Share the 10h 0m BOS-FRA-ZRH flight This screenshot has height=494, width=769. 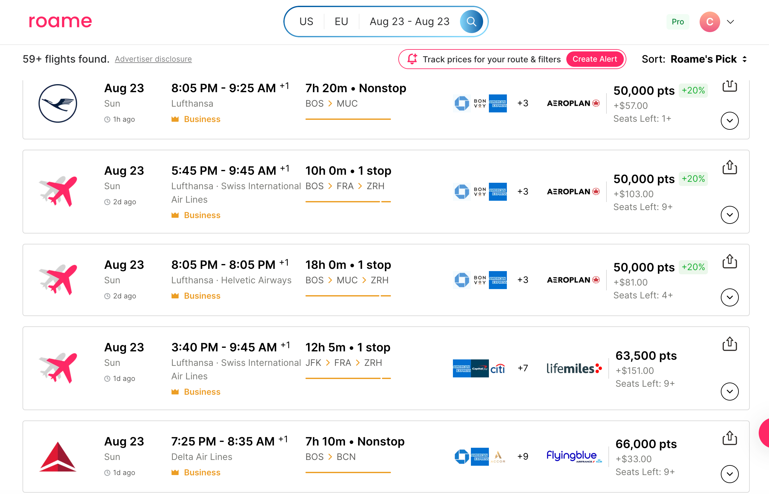[x=729, y=167]
